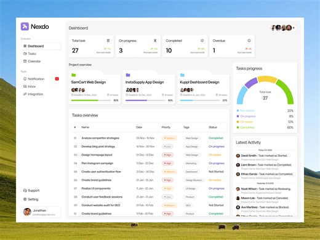
Task: Click the Name column header
Action: [85, 127]
